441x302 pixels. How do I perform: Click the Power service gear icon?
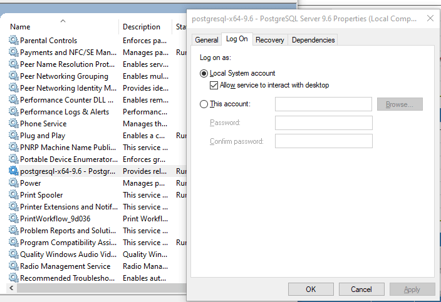(13, 183)
